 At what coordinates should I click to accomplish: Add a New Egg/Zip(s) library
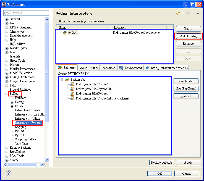[x=186, y=89]
